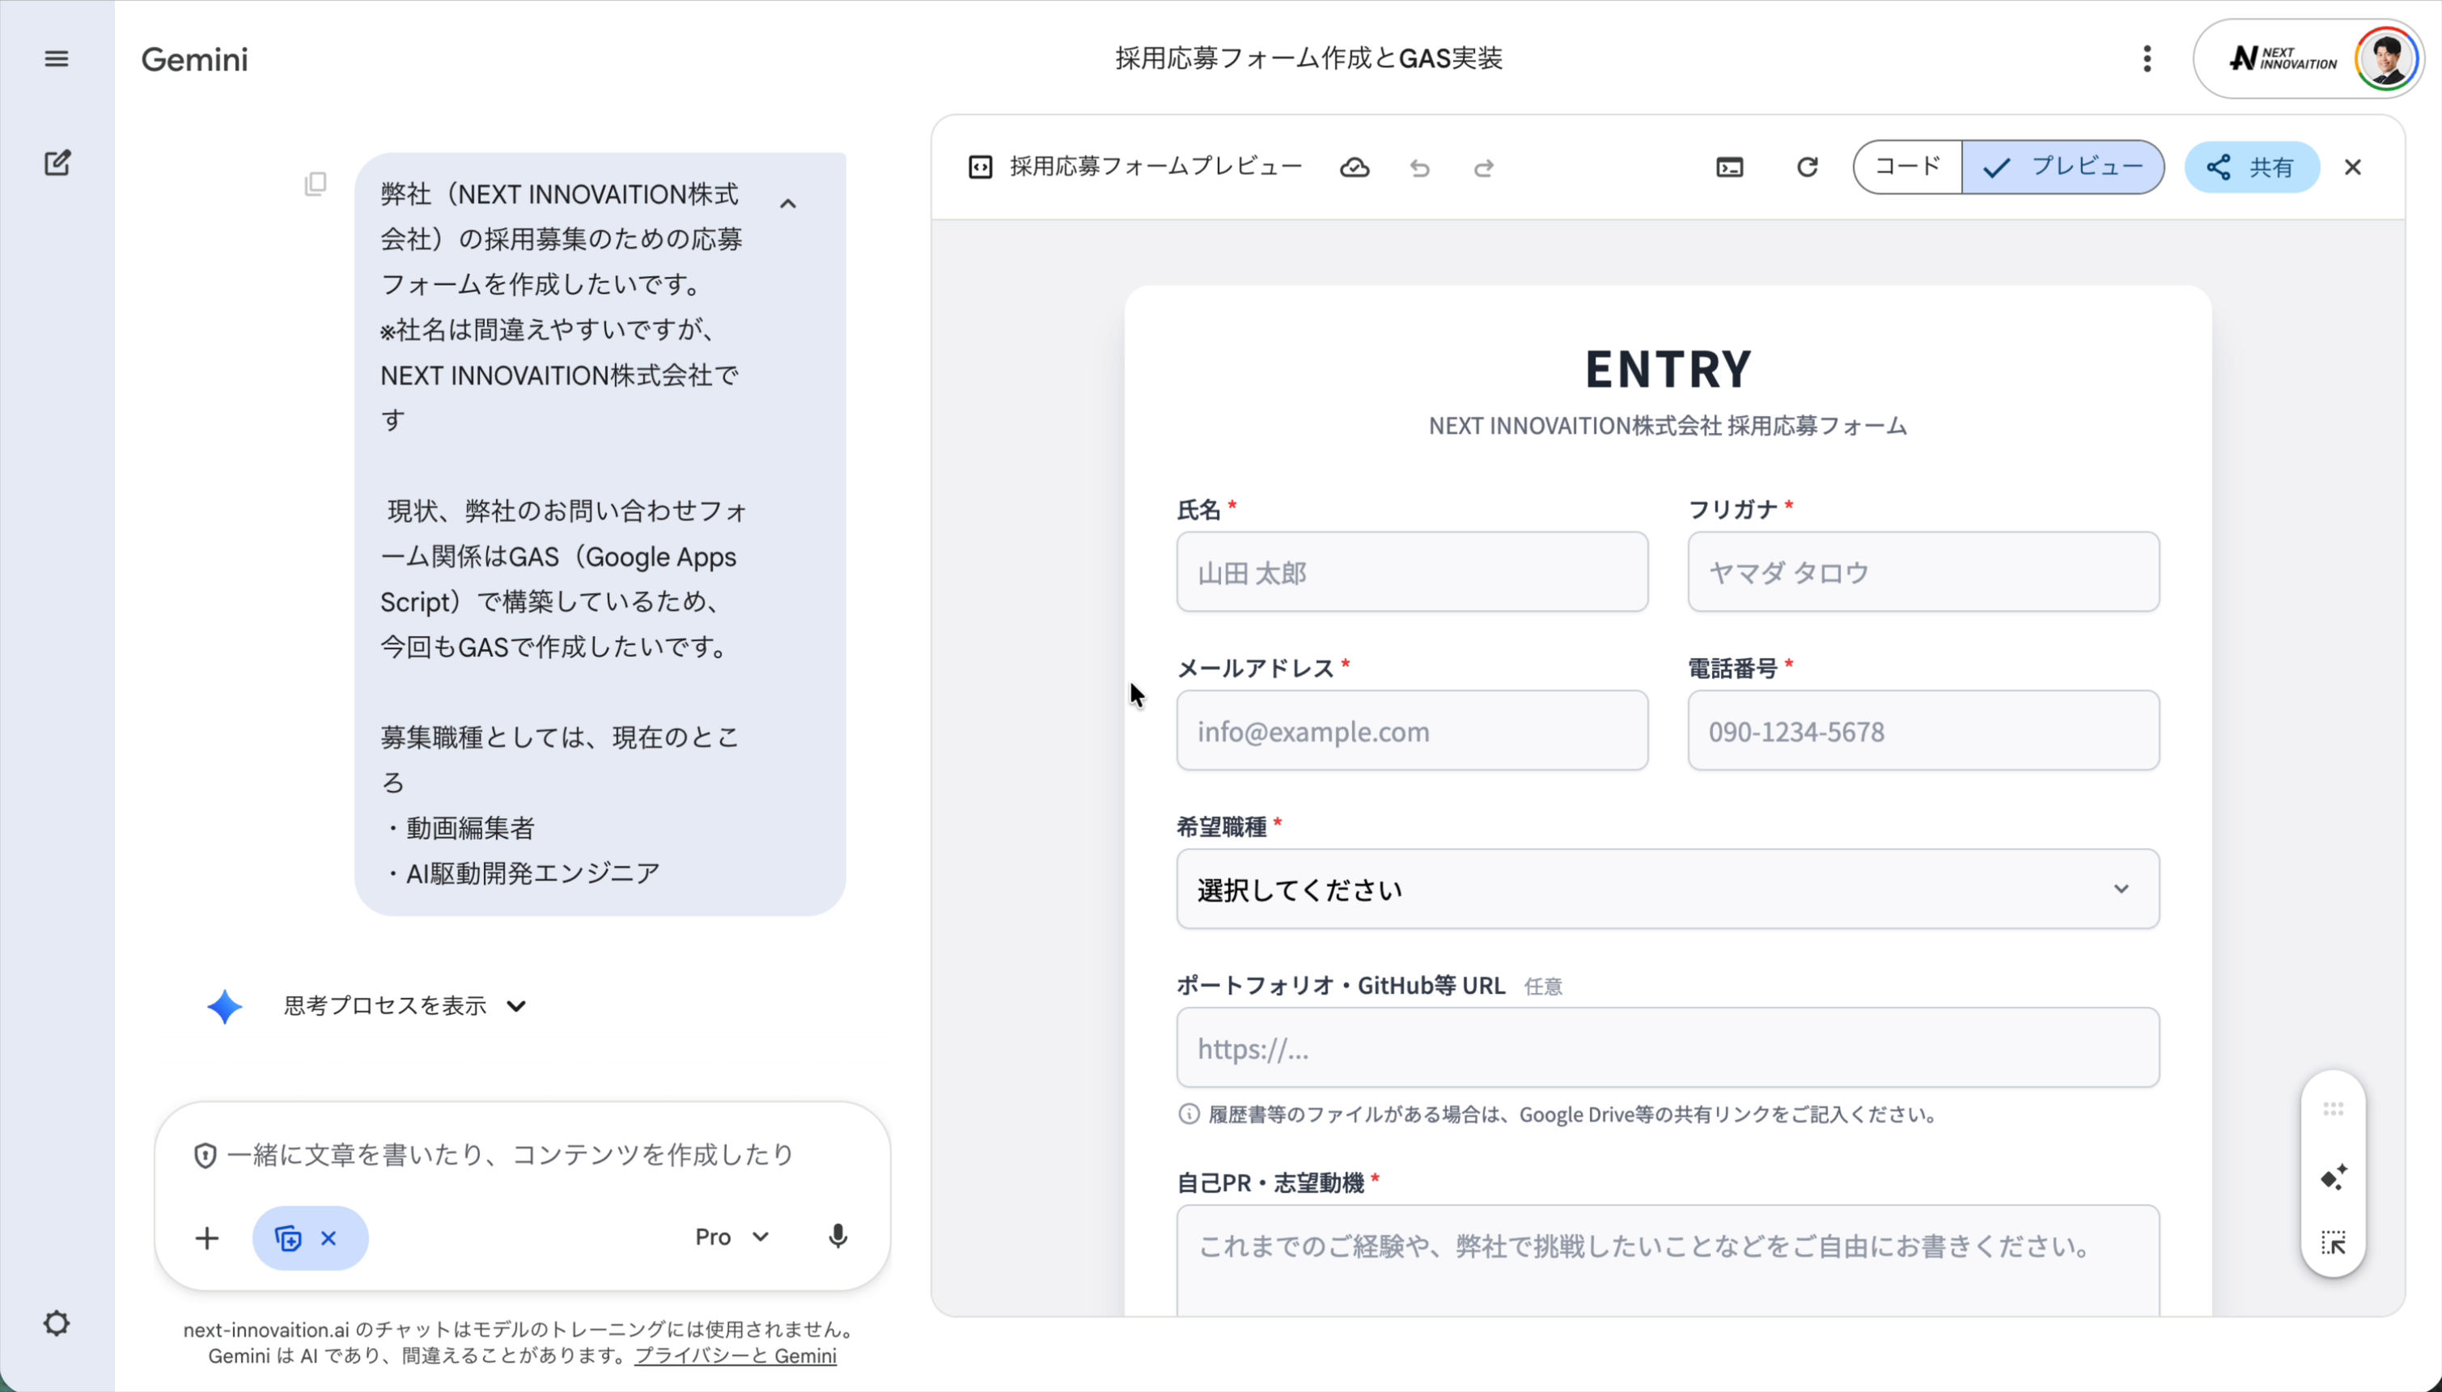This screenshot has width=2442, height=1392.
Task: Activate voice input with the microphone icon
Action: point(837,1236)
